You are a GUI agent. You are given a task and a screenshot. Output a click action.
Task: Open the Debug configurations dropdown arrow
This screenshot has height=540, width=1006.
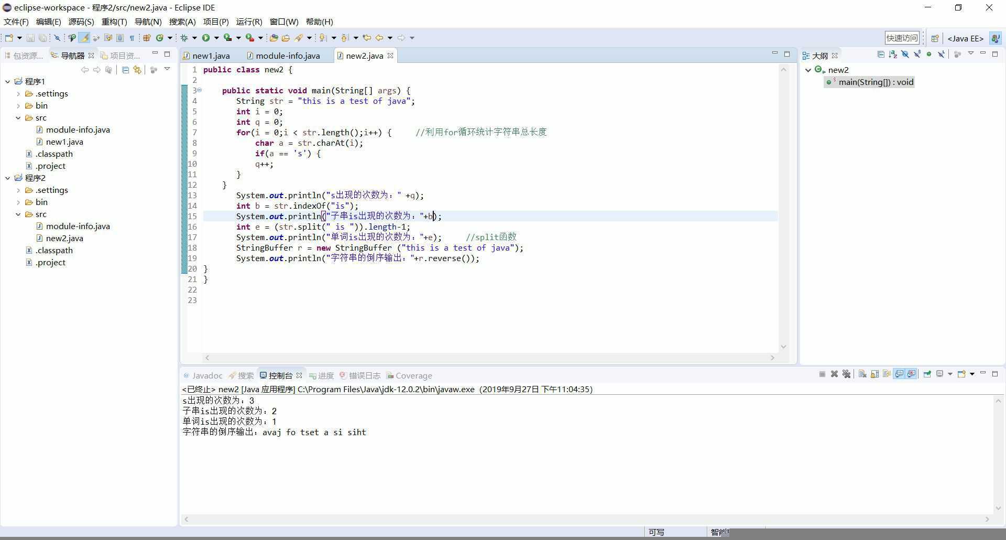[194, 38]
